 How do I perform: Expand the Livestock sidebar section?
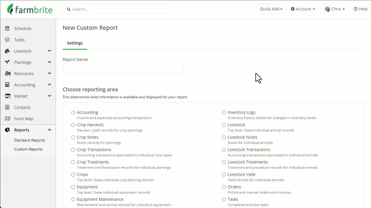50,51
